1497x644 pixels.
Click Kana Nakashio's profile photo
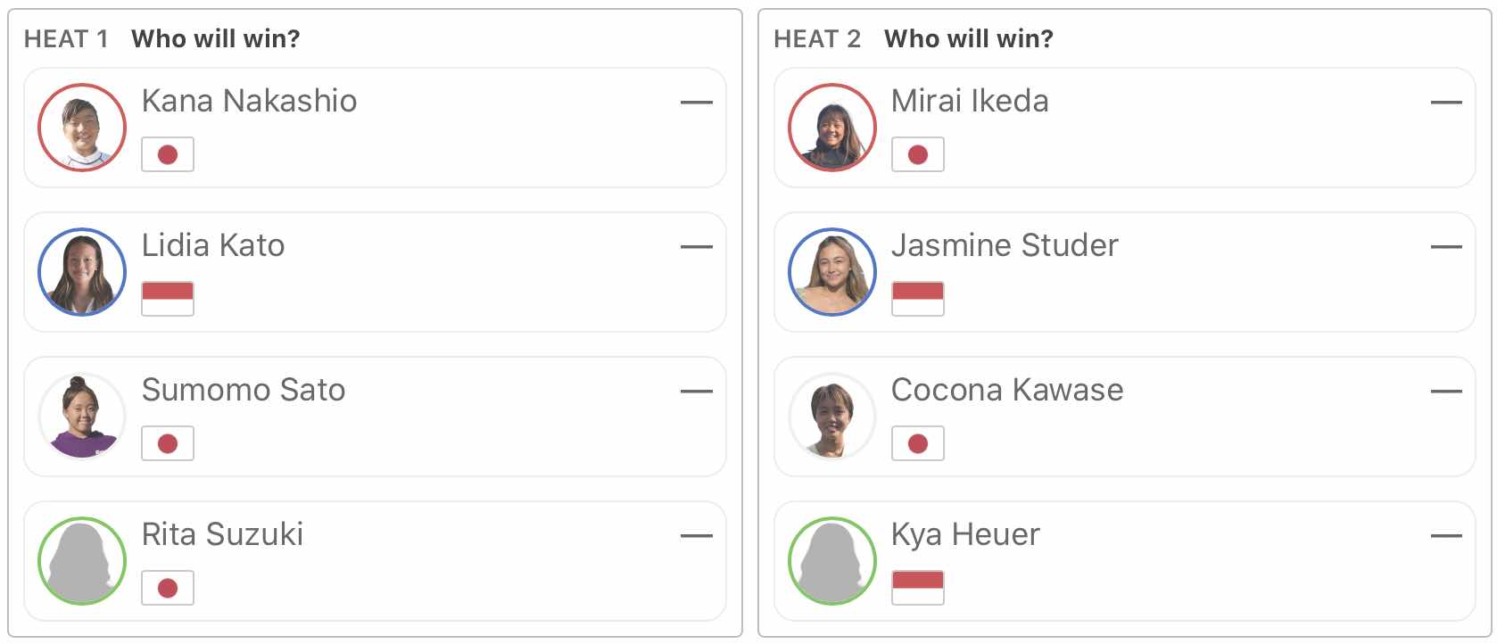click(82, 128)
